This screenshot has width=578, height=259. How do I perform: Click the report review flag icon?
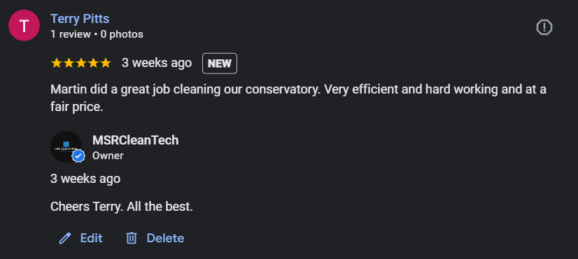(x=544, y=27)
